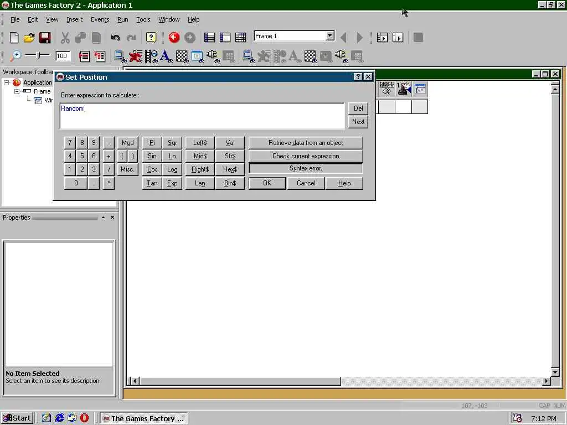Open a file with folder icon

click(x=29, y=37)
